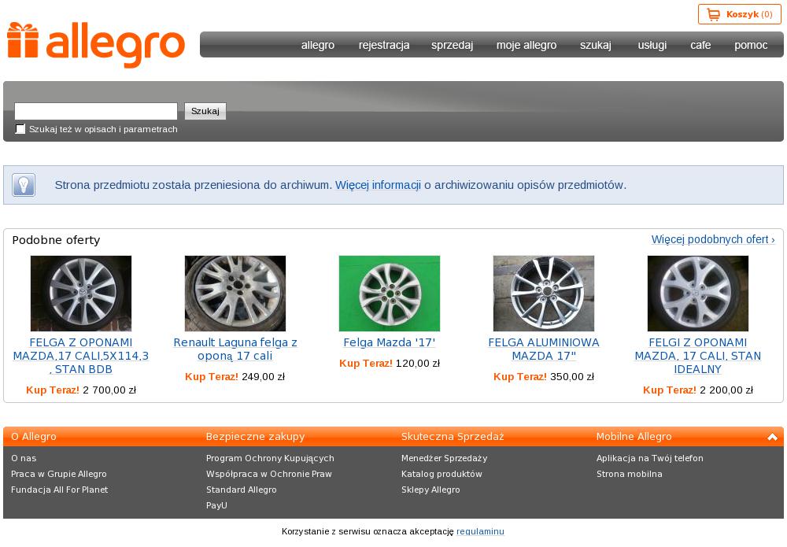
Task: Open FELGA Z OPONAMI MAZDA STAN BDB link
Action: [x=81, y=356]
